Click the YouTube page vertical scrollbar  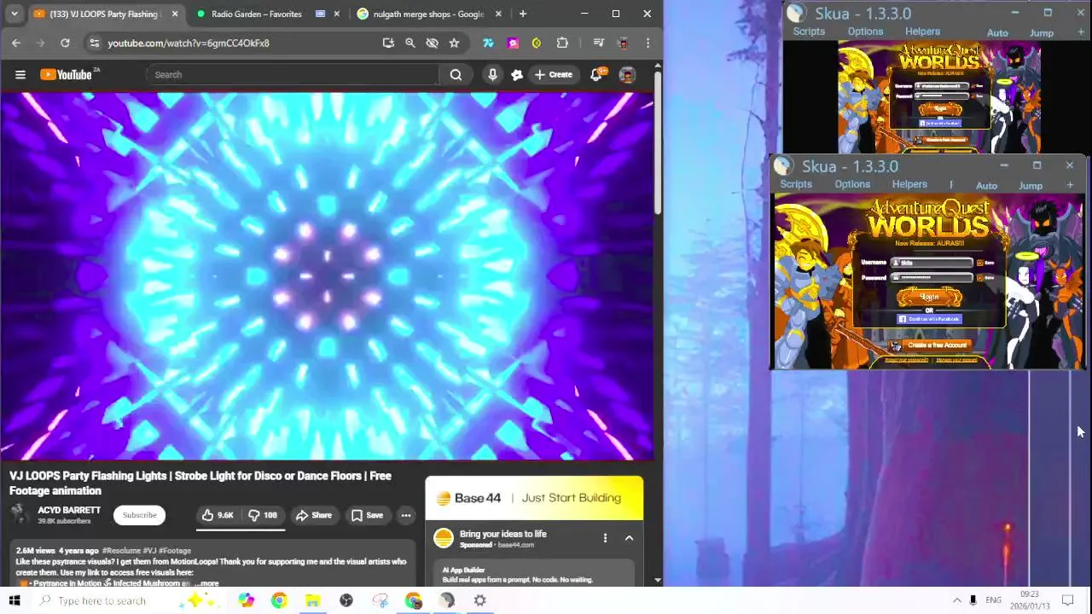click(657, 143)
